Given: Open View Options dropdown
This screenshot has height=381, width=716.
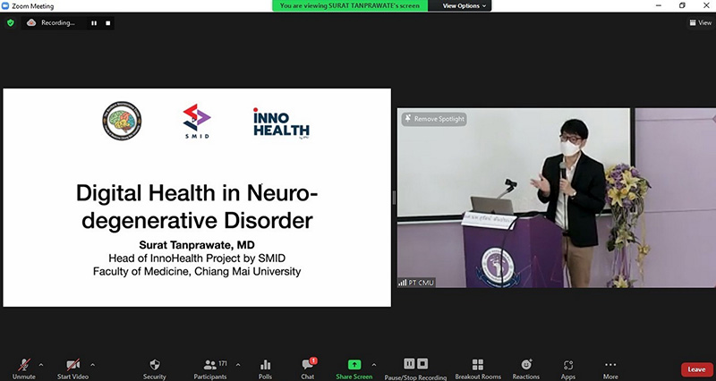Looking at the screenshot, I should pos(464,6).
